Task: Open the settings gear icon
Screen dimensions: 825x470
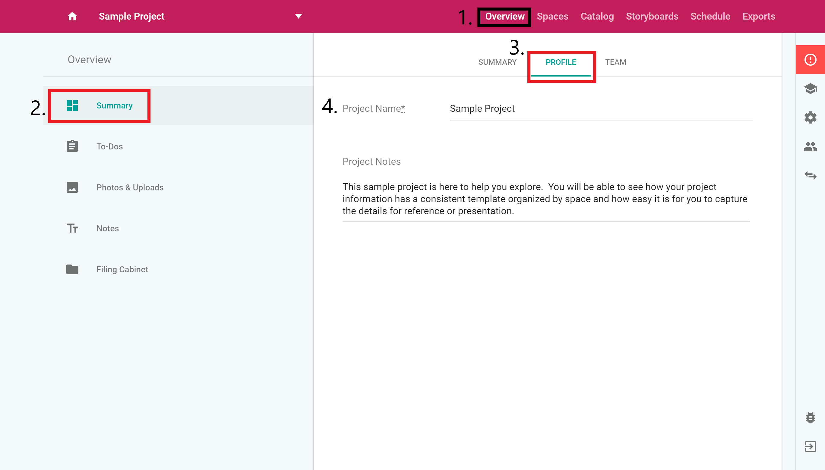Action: [810, 117]
